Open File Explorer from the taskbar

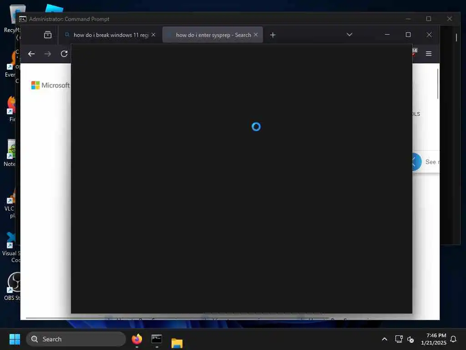(x=177, y=343)
